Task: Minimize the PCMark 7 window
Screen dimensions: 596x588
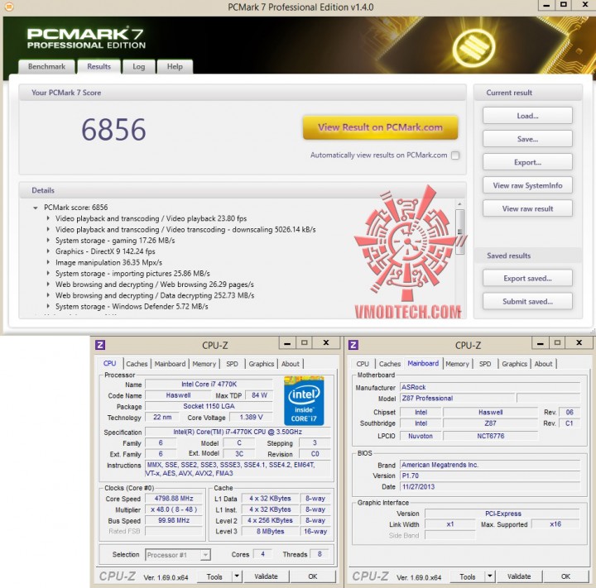Action: (x=546, y=5)
